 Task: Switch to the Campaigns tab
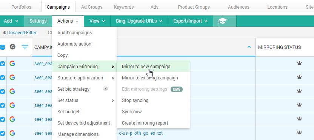(58, 7)
